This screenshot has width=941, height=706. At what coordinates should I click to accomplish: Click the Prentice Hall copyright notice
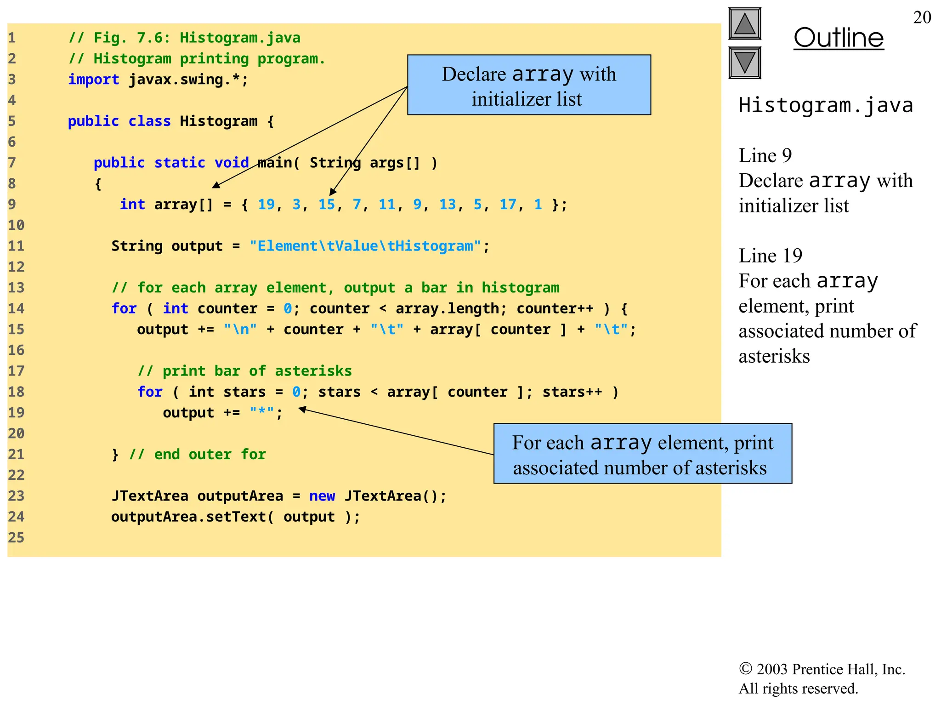(821, 678)
